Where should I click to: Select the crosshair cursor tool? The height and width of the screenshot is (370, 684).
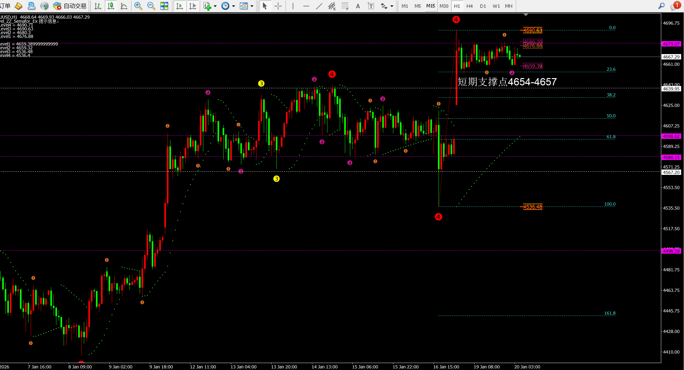point(278,6)
